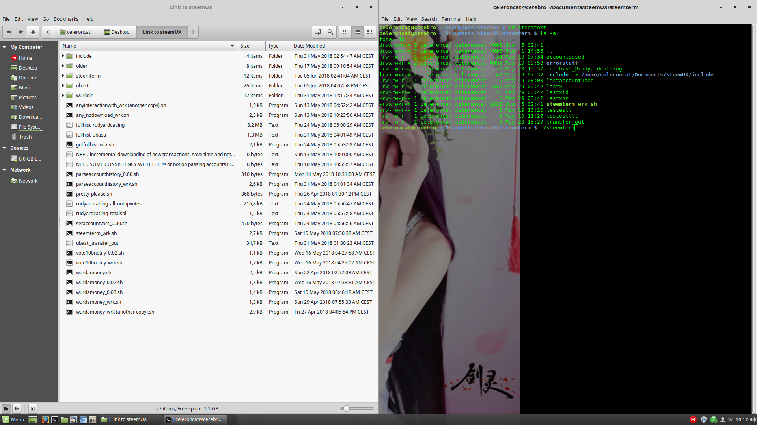This screenshot has height=425, width=757.
Task: Switch to compact view
Action: pos(370,32)
